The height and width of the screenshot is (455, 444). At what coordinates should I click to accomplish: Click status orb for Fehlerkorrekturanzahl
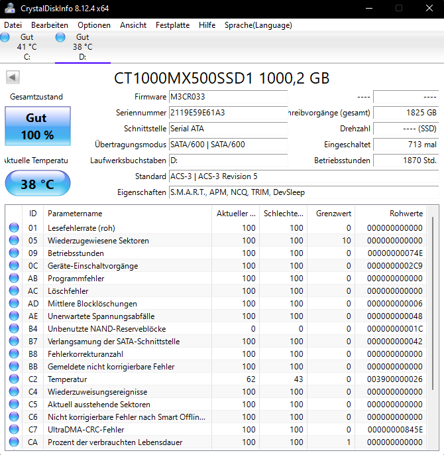[14, 354]
